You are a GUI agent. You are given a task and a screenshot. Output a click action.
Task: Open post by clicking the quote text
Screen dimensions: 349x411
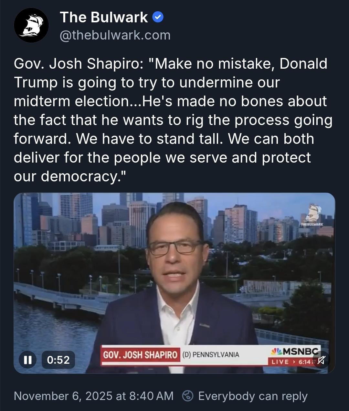click(x=173, y=120)
